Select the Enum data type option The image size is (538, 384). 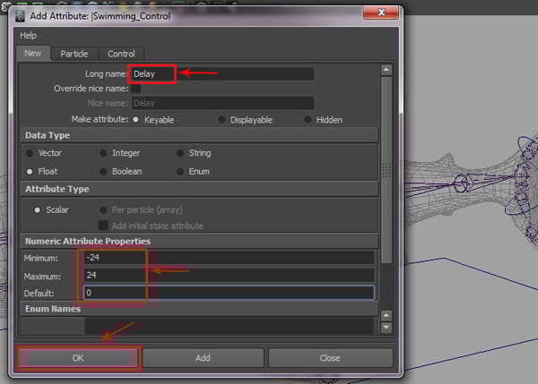point(180,171)
